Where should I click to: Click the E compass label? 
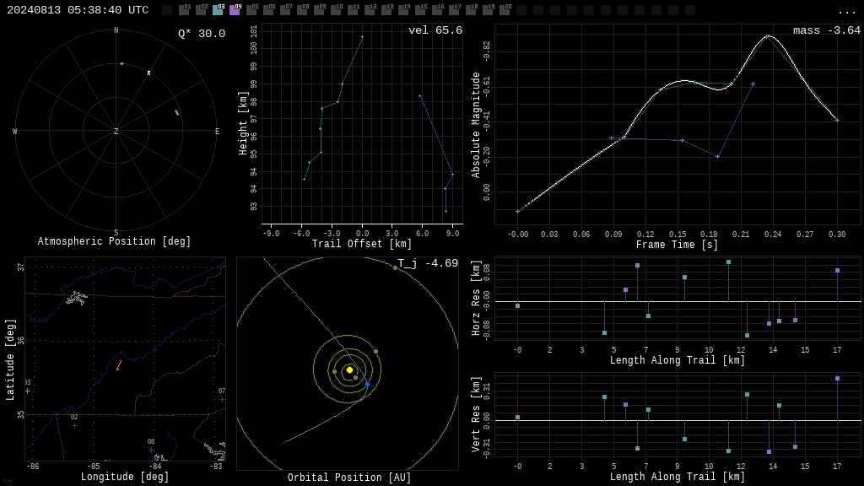[x=217, y=131]
